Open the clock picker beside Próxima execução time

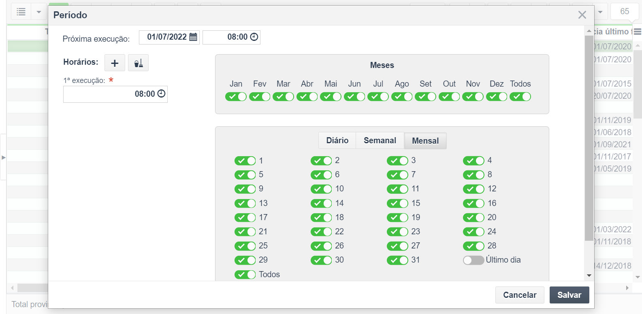point(254,37)
